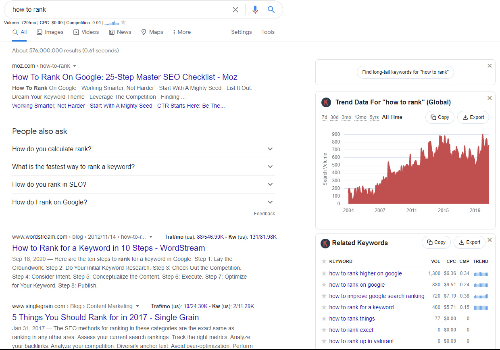Expand 'What is the fastest way to rank a keyword?'
Image resolution: width=500 pixels, height=350 pixels.
tap(144, 167)
